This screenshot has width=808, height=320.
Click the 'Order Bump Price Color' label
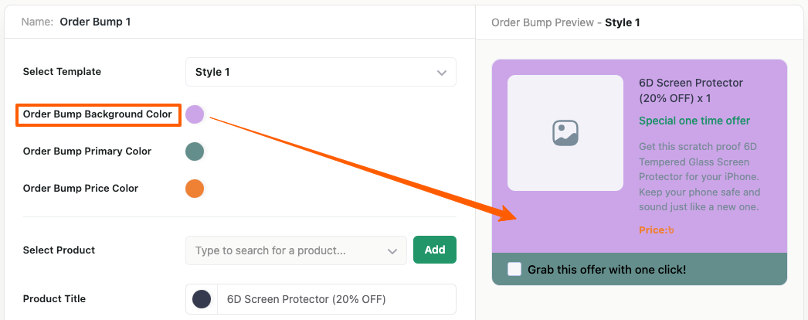click(x=80, y=188)
